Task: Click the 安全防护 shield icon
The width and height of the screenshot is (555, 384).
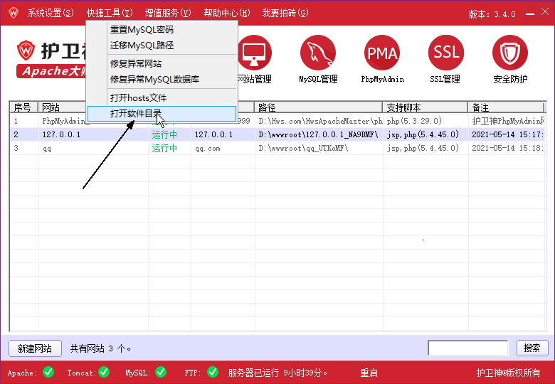Action: coord(510,53)
